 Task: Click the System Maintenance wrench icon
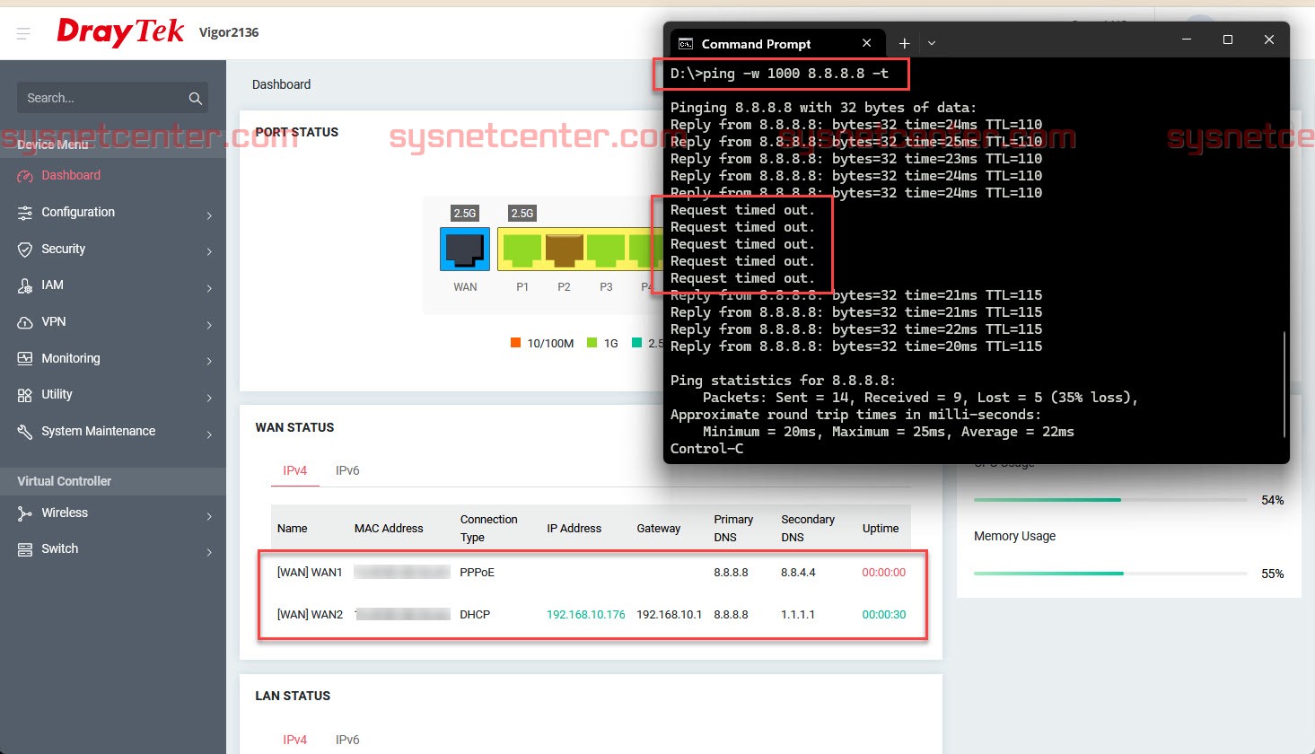(x=25, y=432)
